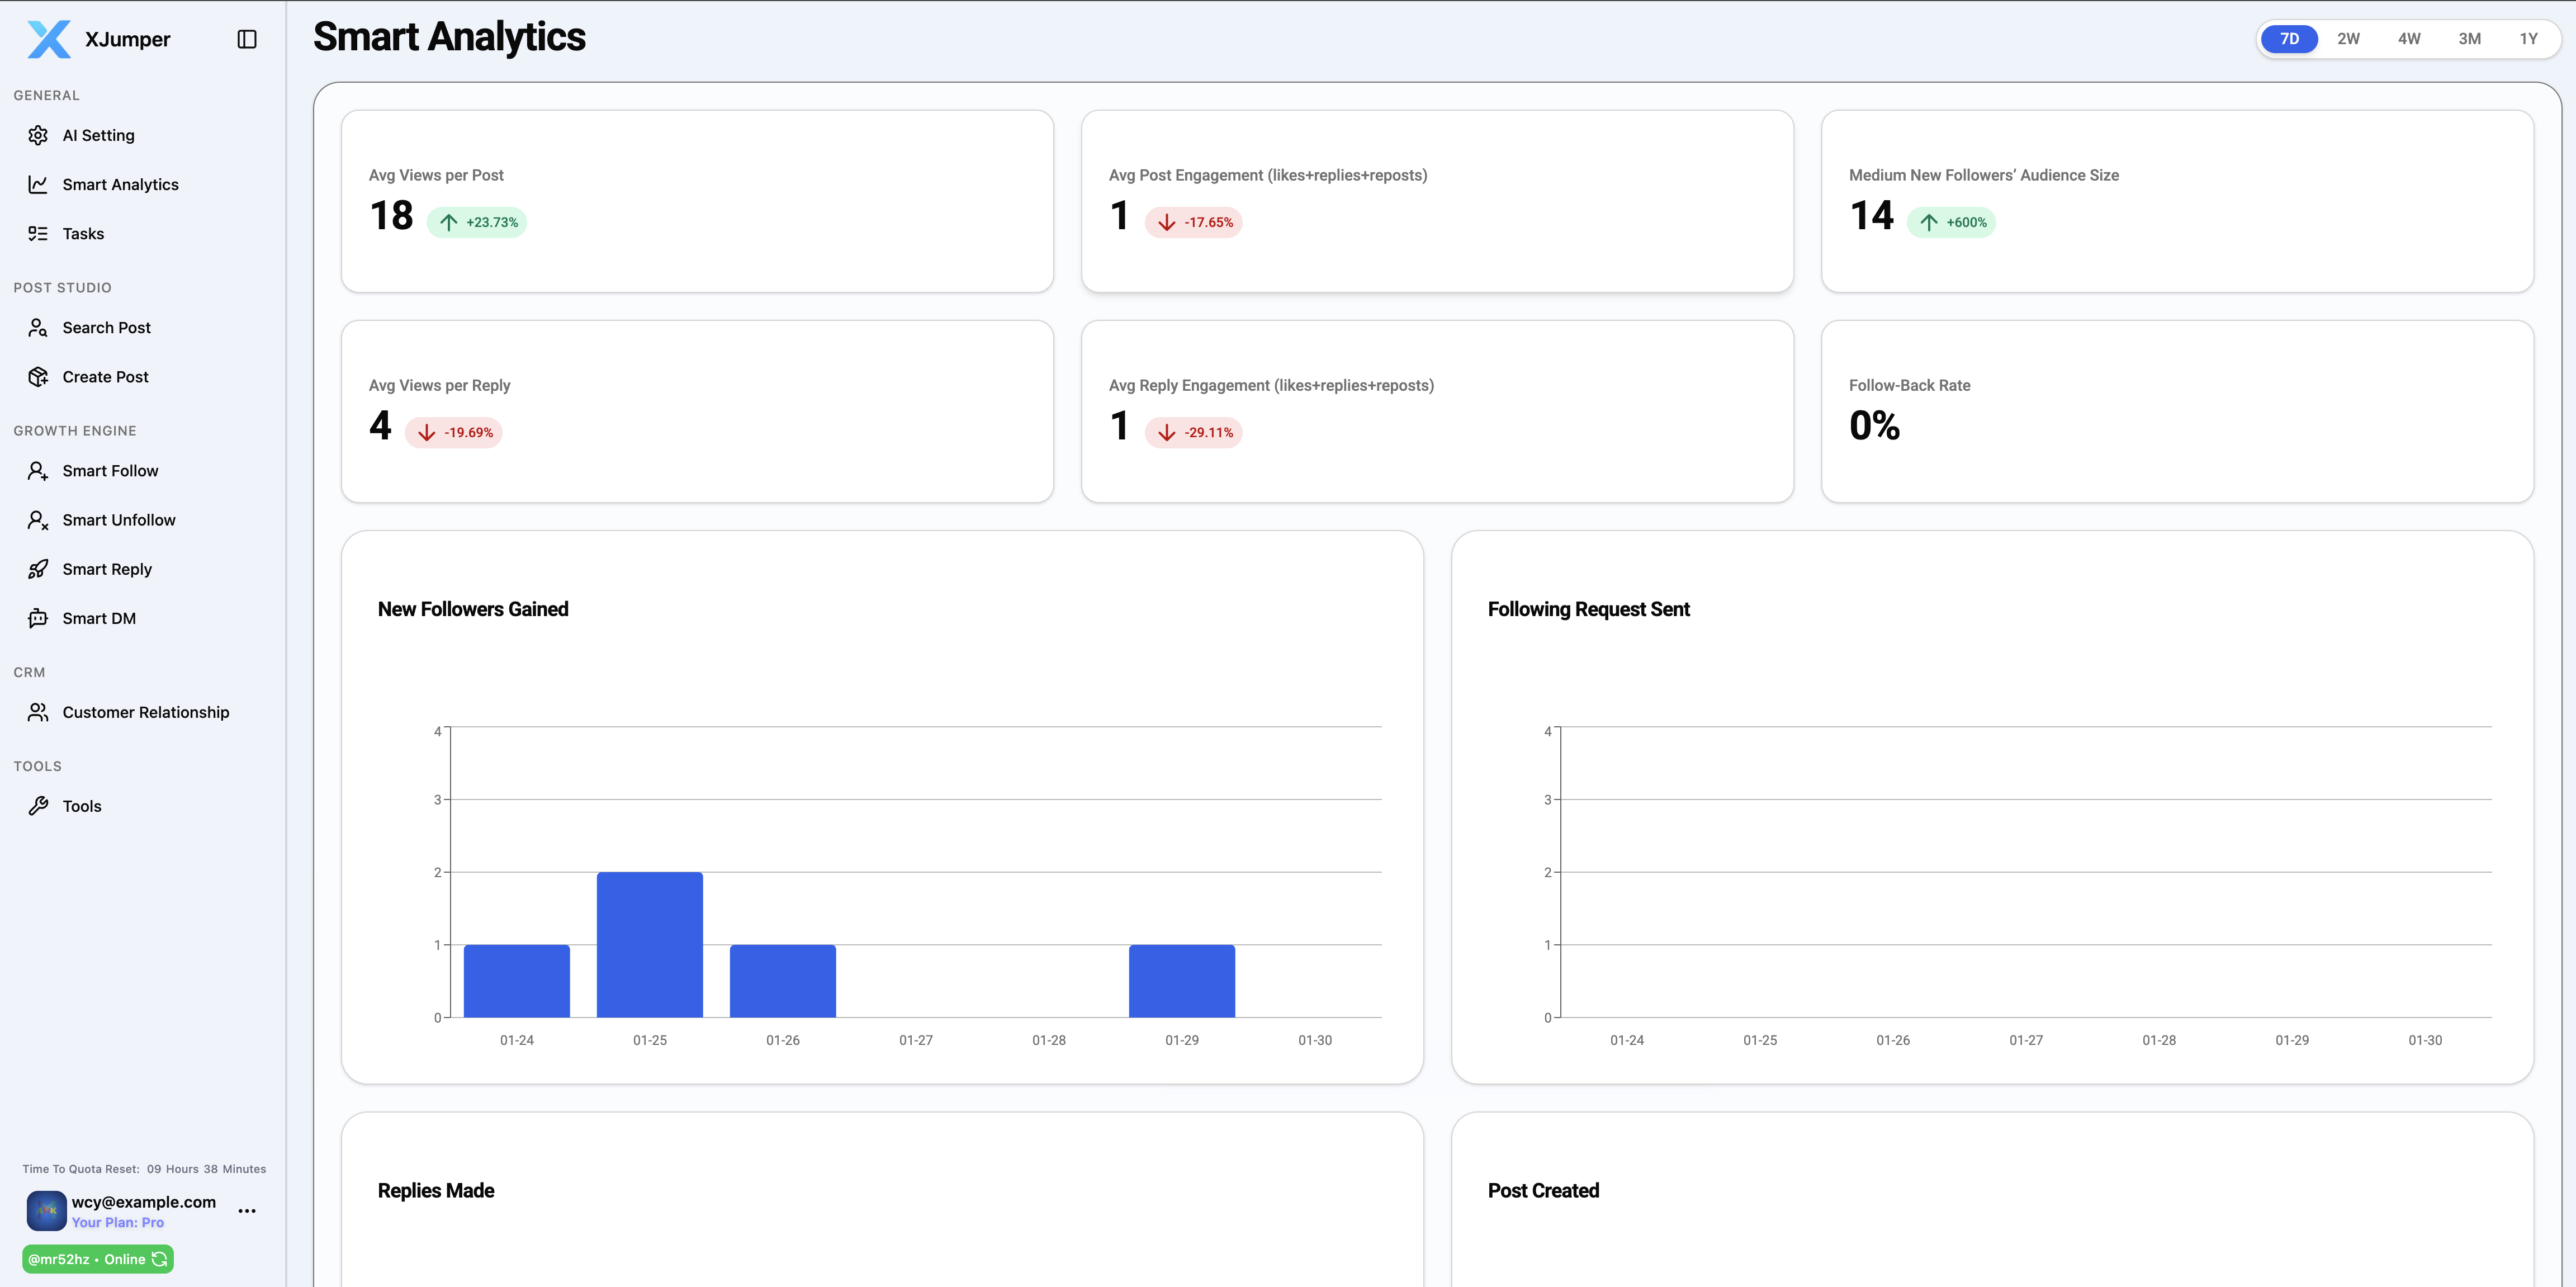Click the Smart Unfollow user-x icon
Screen dimensions: 2576x1287
click(x=38, y=520)
